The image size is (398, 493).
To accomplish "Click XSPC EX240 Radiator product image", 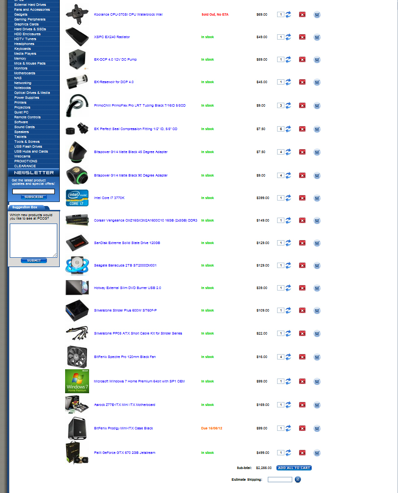I will (x=77, y=37).
